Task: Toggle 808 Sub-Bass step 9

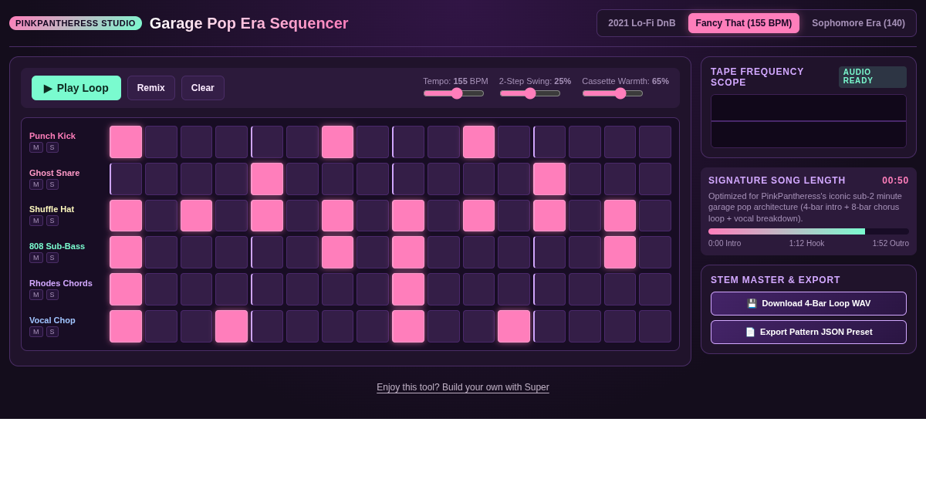Action: (408, 252)
